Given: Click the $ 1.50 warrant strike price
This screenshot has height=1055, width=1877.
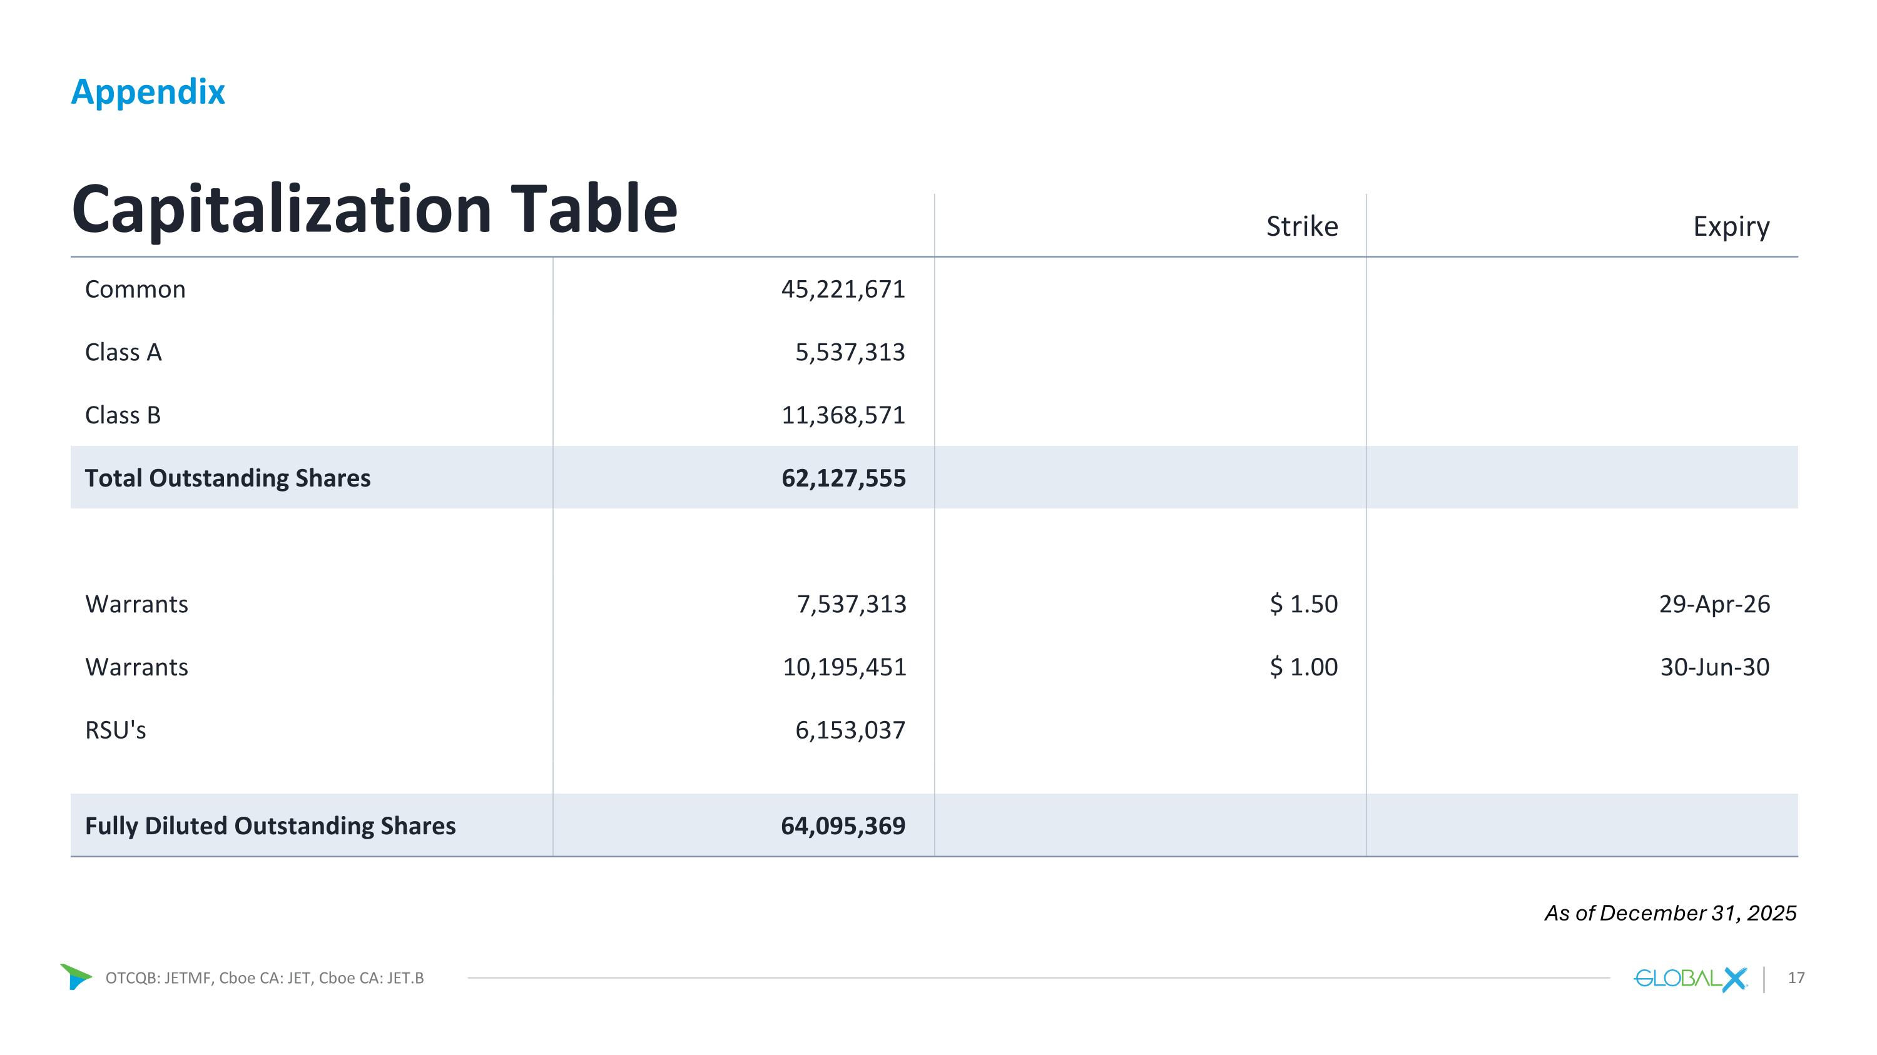Looking at the screenshot, I should [1303, 604].
